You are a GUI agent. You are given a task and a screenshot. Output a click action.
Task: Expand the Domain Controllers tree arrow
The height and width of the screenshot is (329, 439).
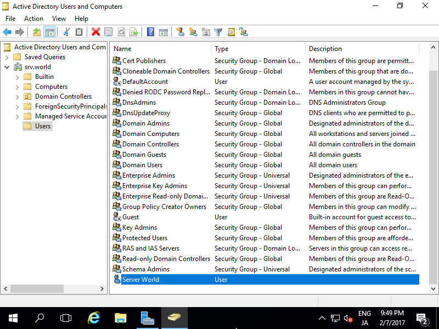coord(18,97)
